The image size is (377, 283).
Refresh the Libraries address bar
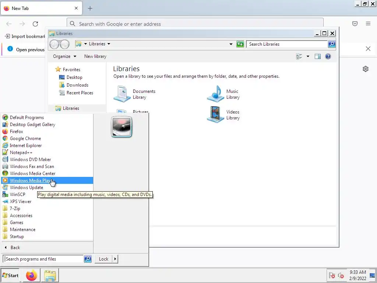[240, 44]
